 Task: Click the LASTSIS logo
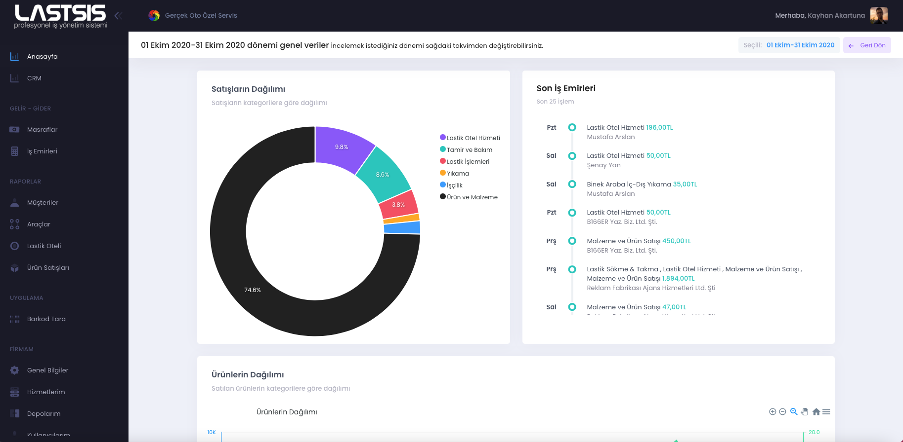60,17
